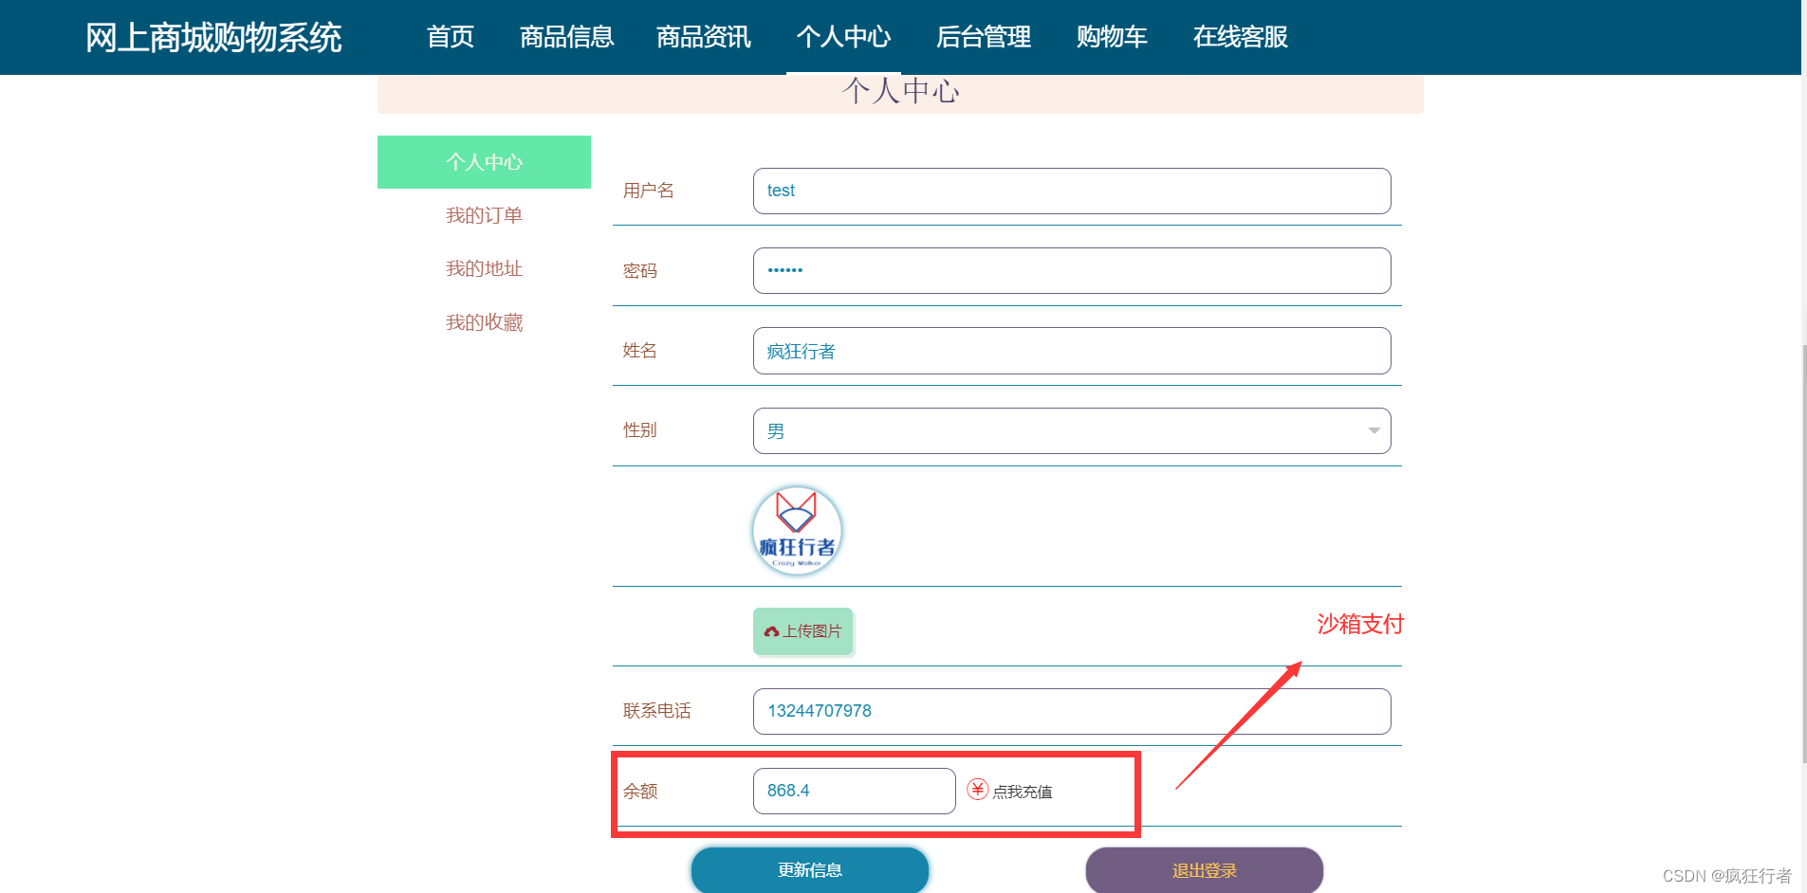
Task: Click inside the 余额 balance input showing 868.4
Action: point(852,790)
